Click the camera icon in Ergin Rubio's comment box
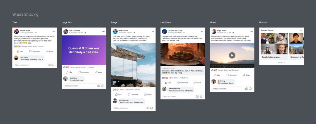 [x=247, y=89]
